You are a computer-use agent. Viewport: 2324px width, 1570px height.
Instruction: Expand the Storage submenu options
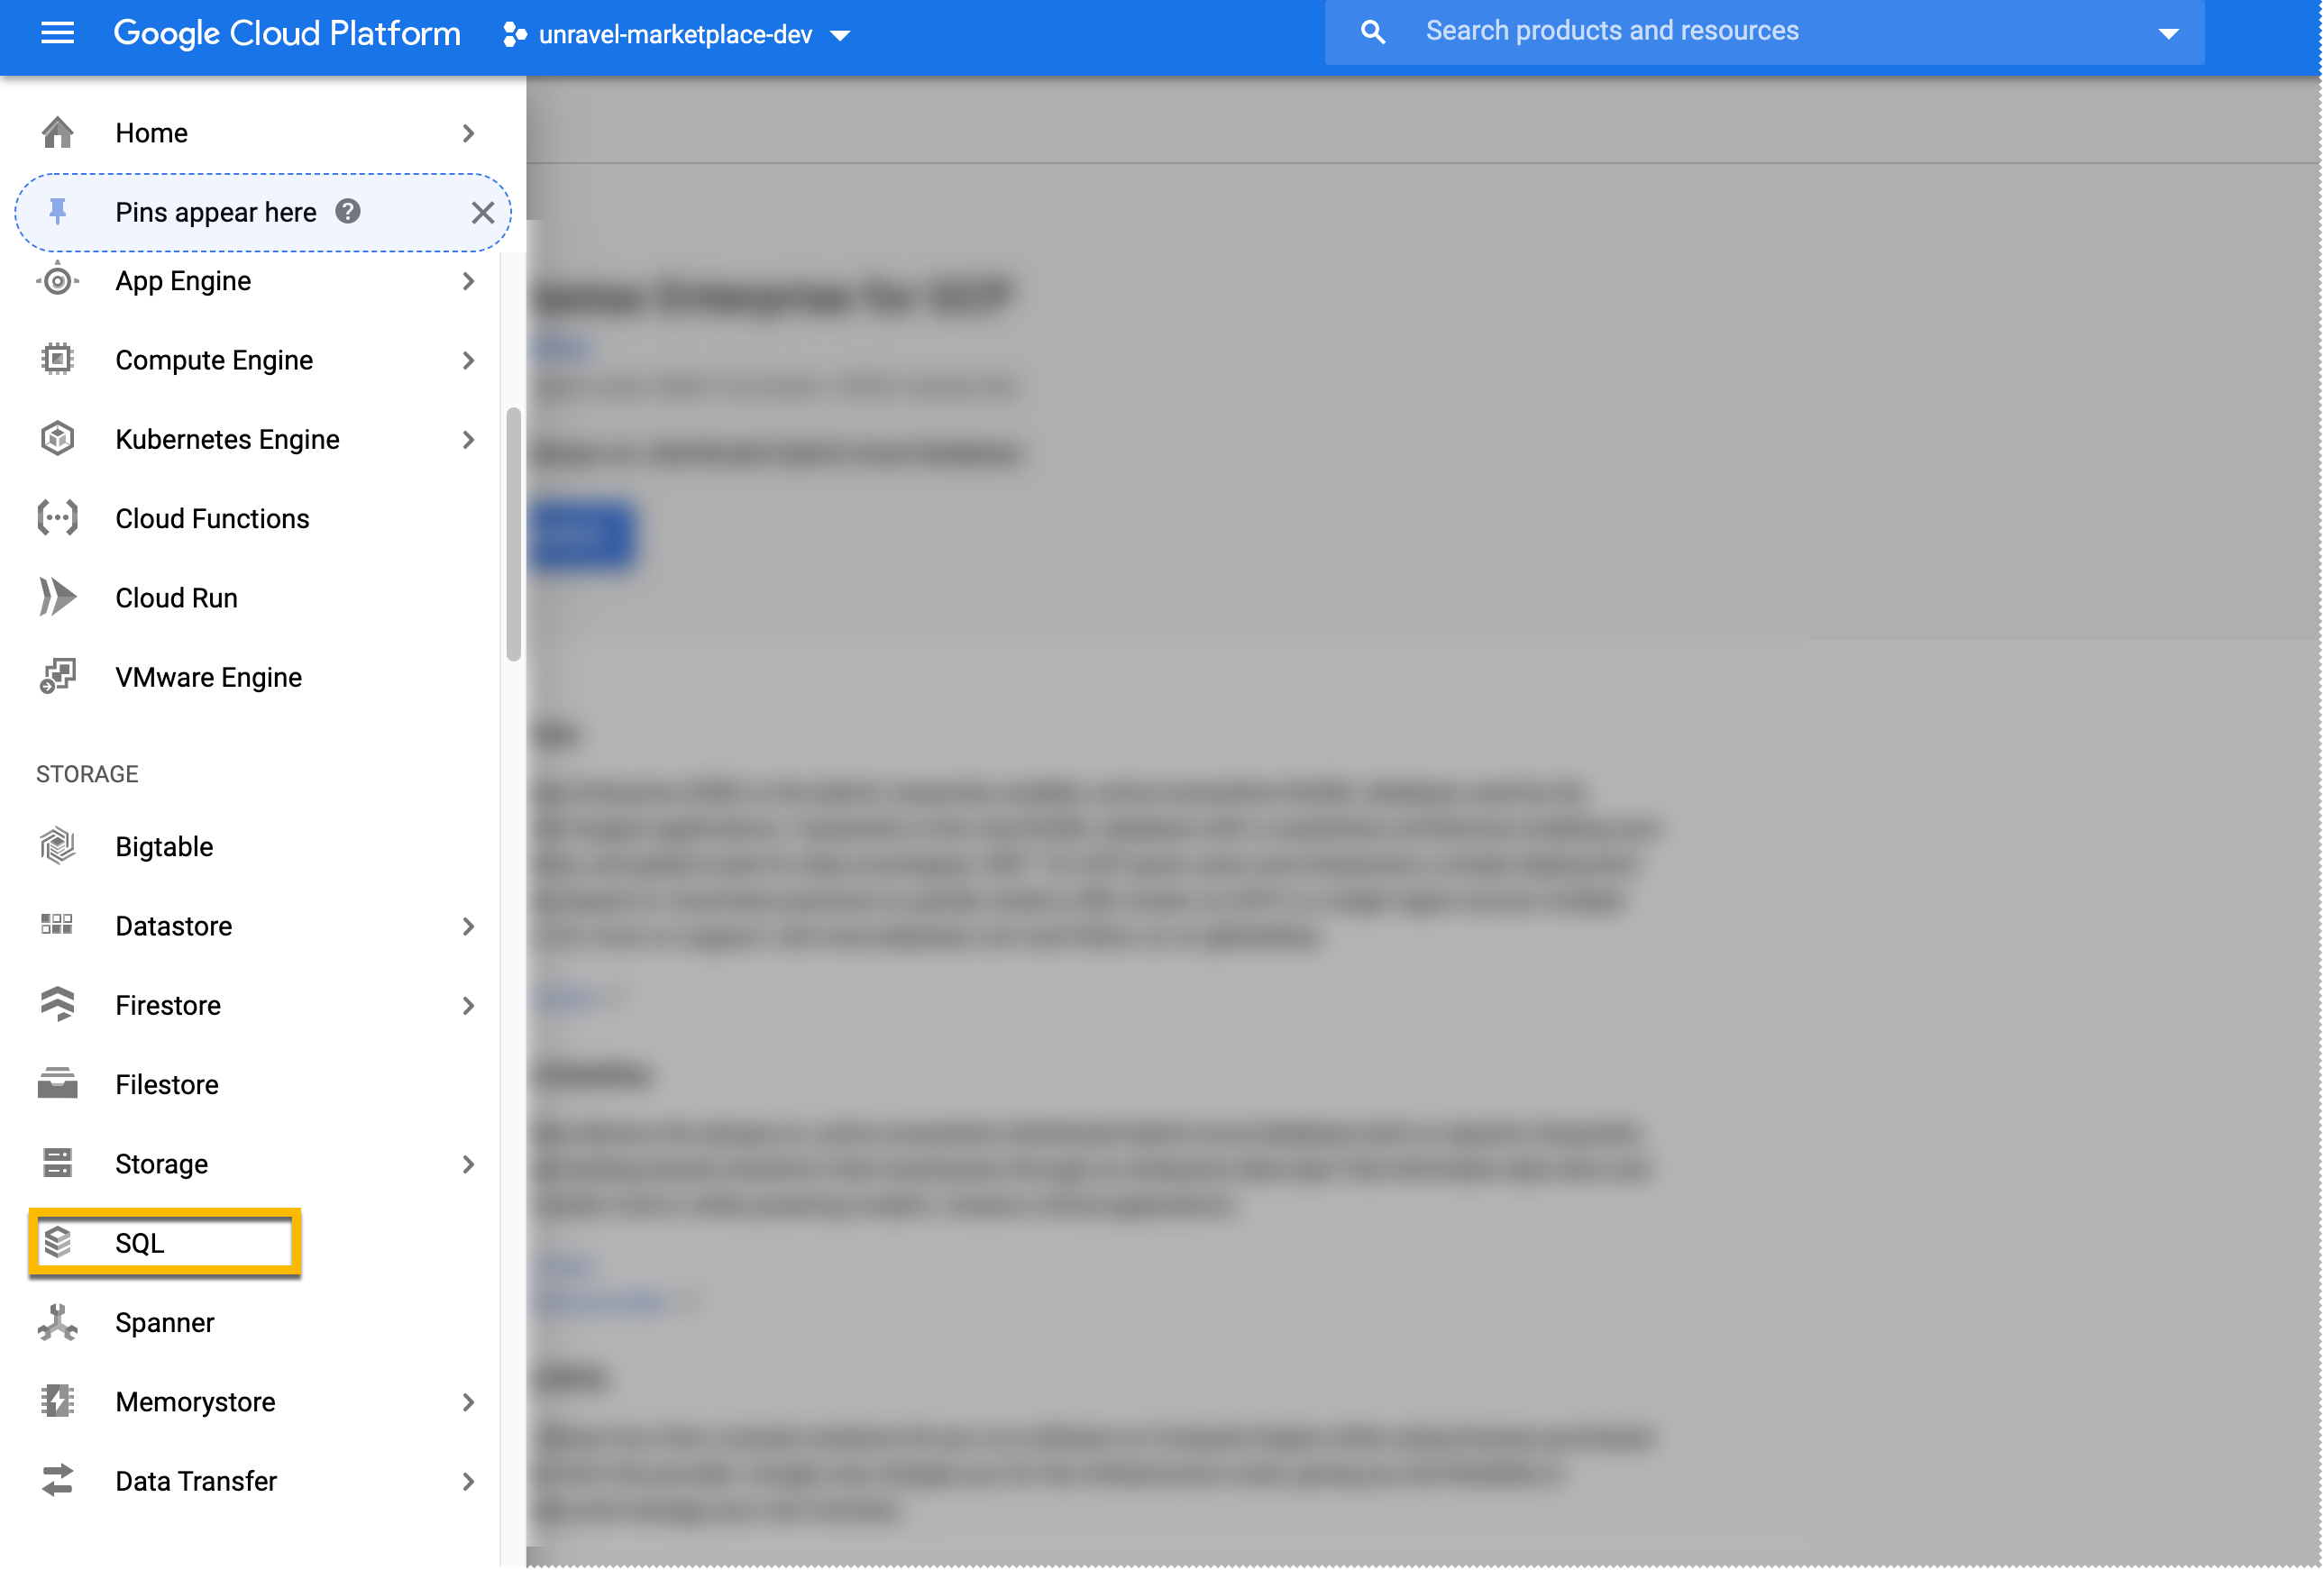468,1162
